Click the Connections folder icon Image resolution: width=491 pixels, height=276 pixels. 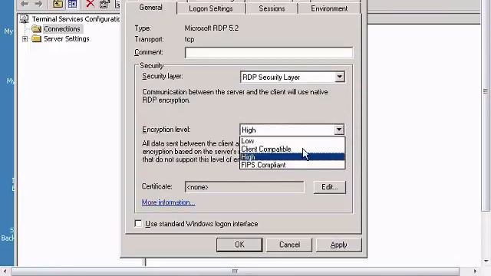[x=36, y=29]
